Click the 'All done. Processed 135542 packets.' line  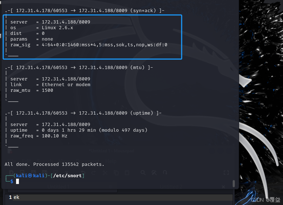(54, 164)
